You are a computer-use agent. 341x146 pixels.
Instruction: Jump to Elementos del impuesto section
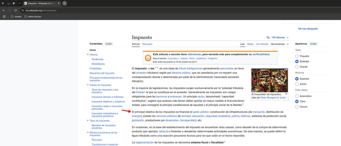pyautogui.click(x=102, y=73)
